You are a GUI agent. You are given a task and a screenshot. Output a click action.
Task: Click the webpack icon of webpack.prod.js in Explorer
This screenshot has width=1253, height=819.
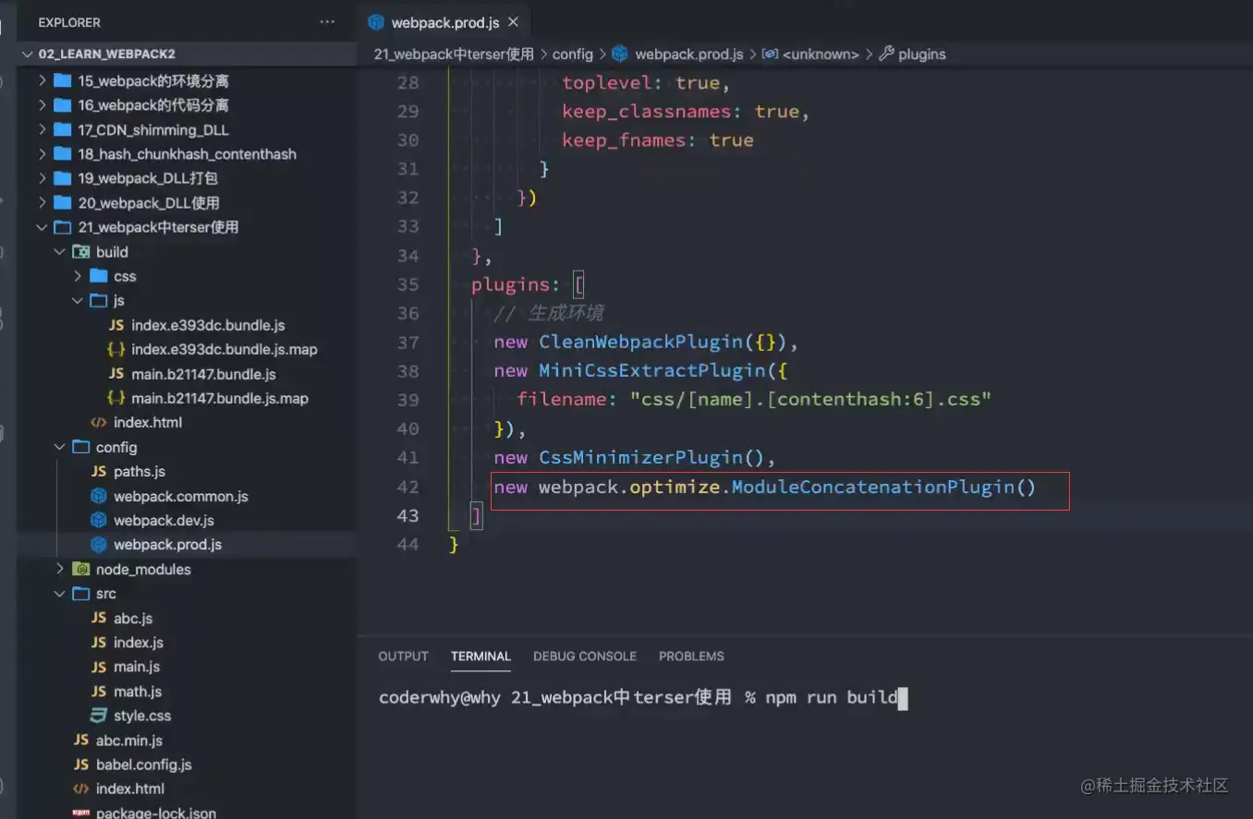coord(99,544)
